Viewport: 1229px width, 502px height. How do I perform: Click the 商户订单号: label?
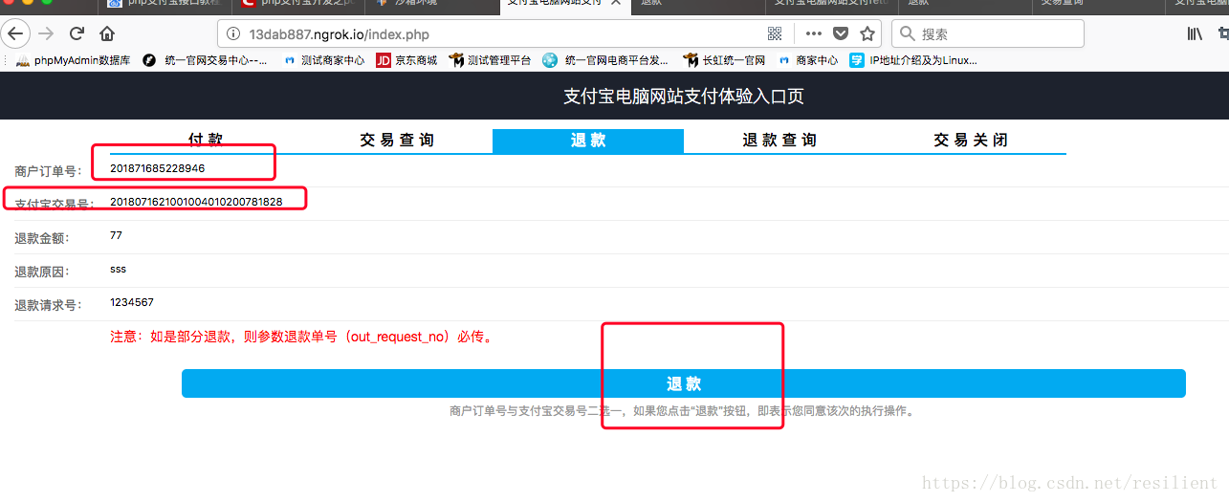tap(48, 171)
